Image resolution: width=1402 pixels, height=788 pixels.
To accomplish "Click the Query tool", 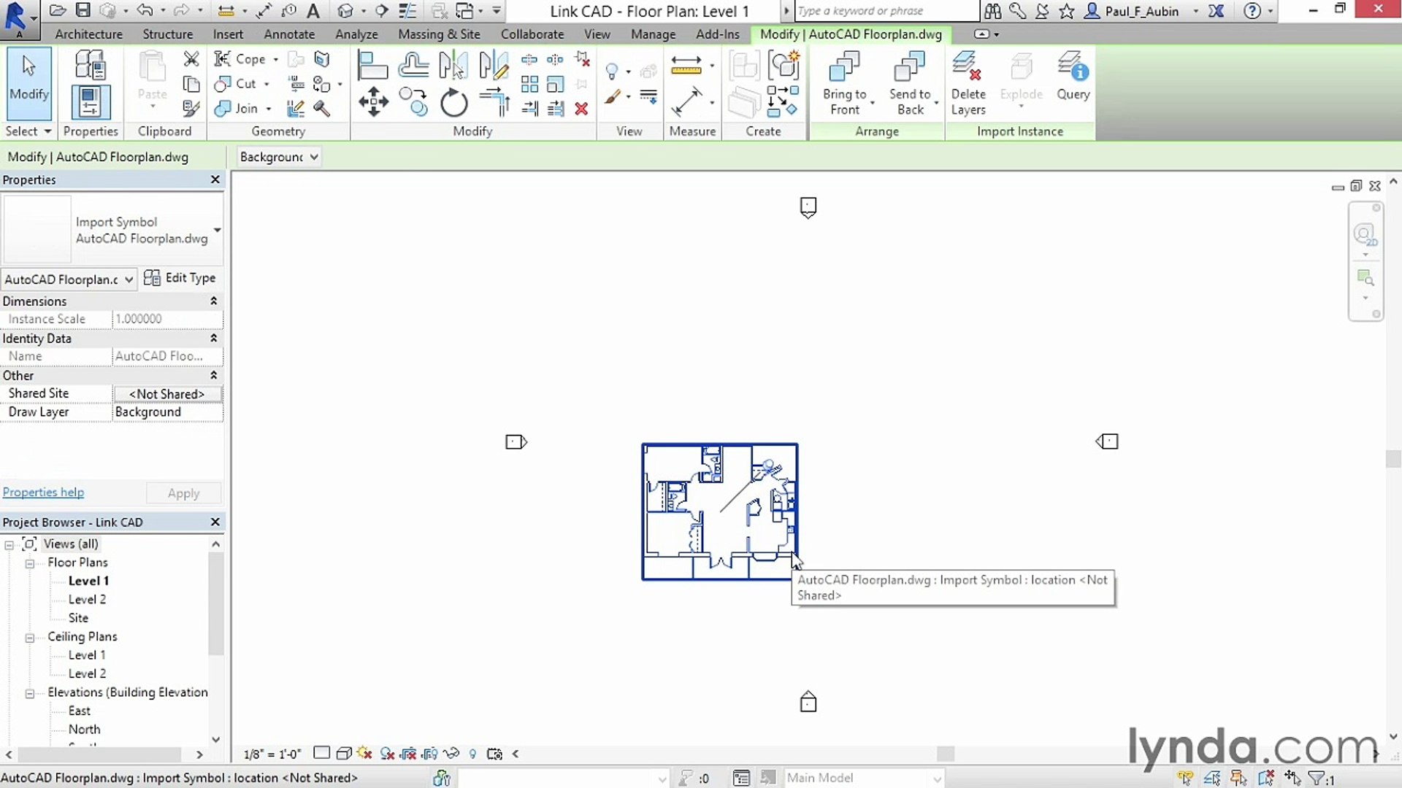I will tap(1073, 77).
